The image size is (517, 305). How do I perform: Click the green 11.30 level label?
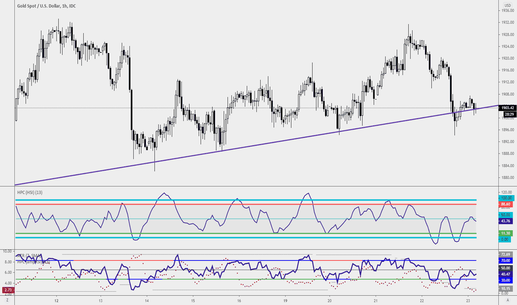[505, 233]
